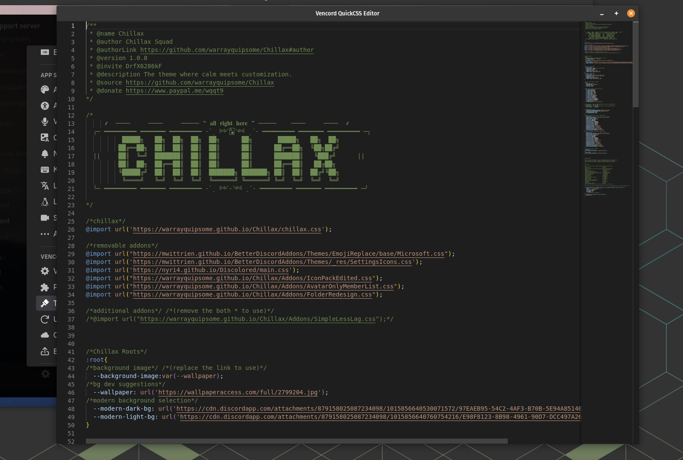The width and height of the screenshot is (683, 460).
Task: Open Appearance settings palette icon in Discord sidebar
Action: [x=45, y=89]
